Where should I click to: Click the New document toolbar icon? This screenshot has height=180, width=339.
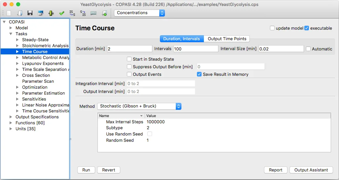(9, 13)
